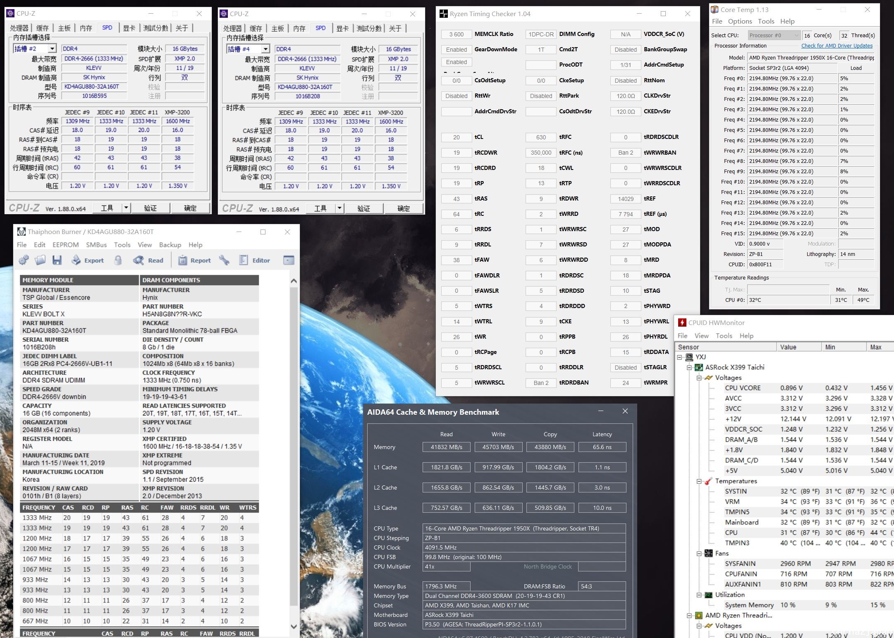The image size is (894, 638).
Task: Click the Value column header in HWMonitor
Action: coord(799,347)
